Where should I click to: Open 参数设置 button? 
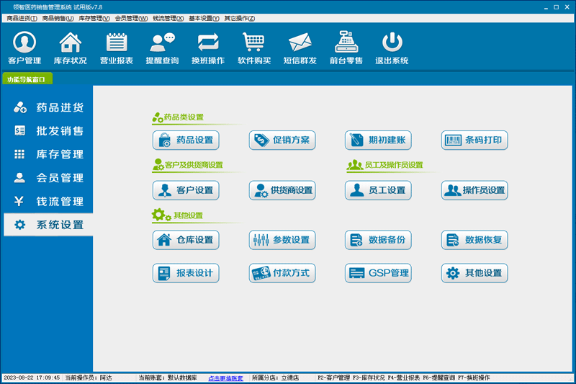[x=282, y=240]
